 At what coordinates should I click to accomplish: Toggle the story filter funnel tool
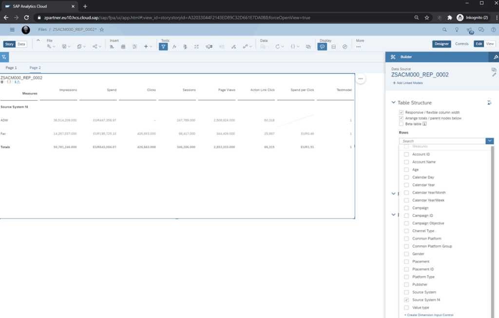(x=163, y=46)
